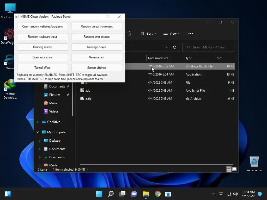
Task: Open notification center badge icon
Action: point(260,193)
